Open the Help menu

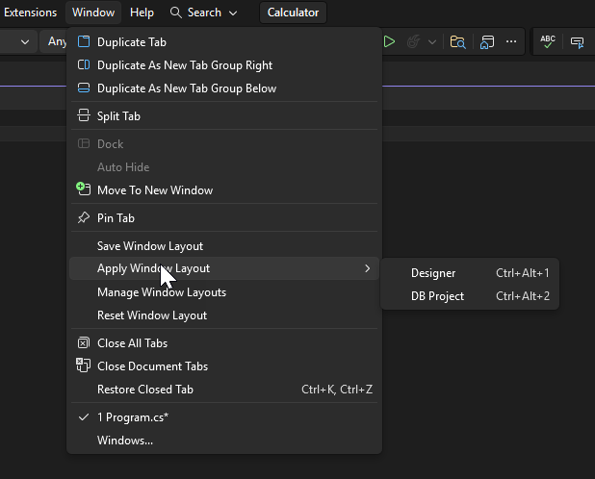142,13
